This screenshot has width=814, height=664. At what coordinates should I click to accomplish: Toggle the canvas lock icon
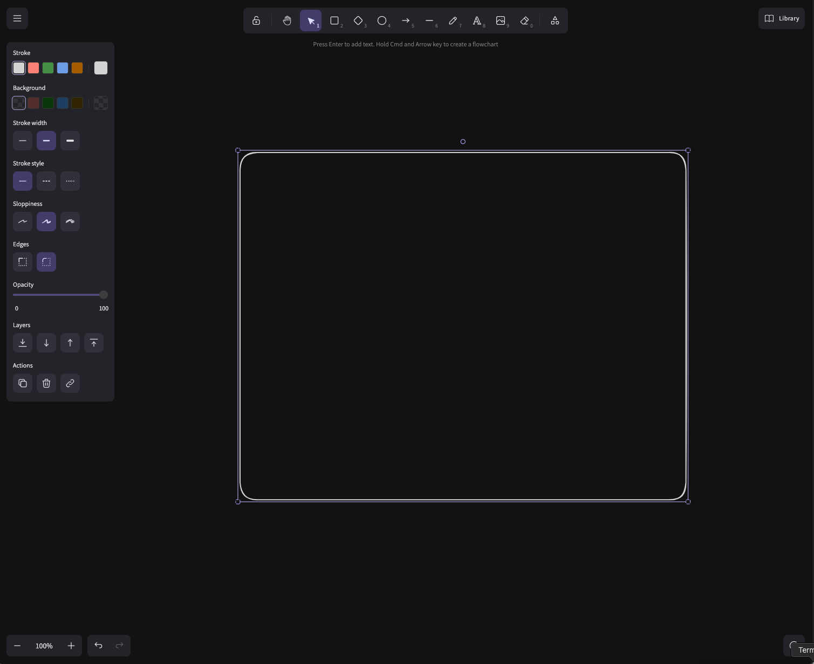point(256,20)
